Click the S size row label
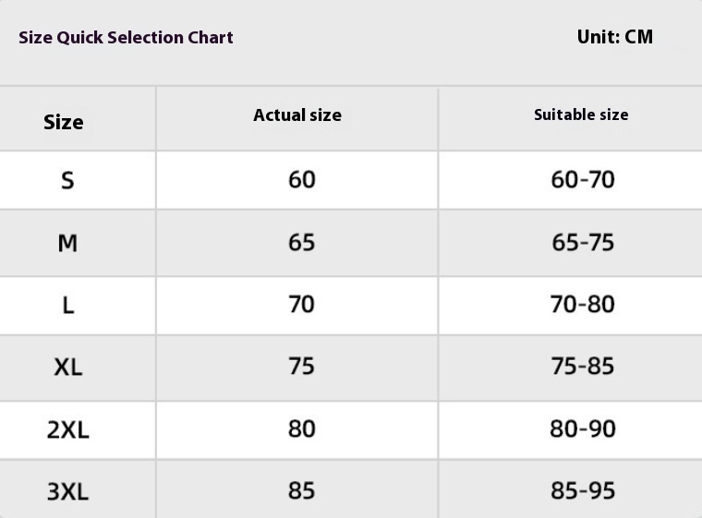702x518 pixels. [x=67, y=180]
